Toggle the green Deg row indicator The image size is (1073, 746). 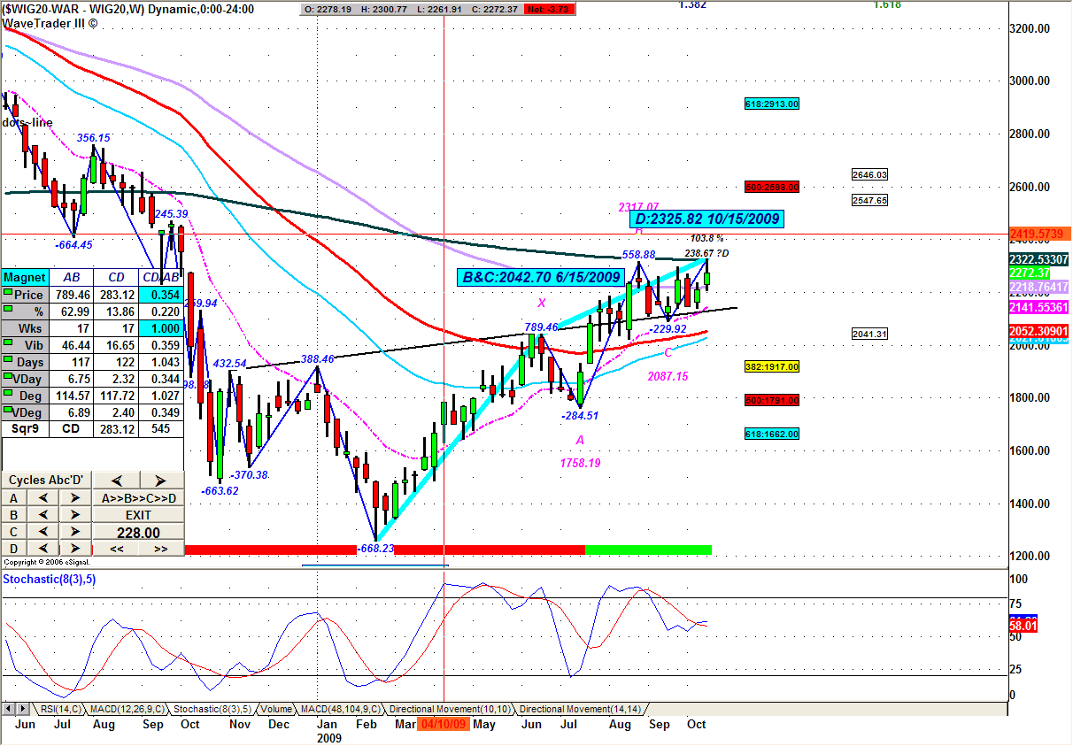(8, 392)
